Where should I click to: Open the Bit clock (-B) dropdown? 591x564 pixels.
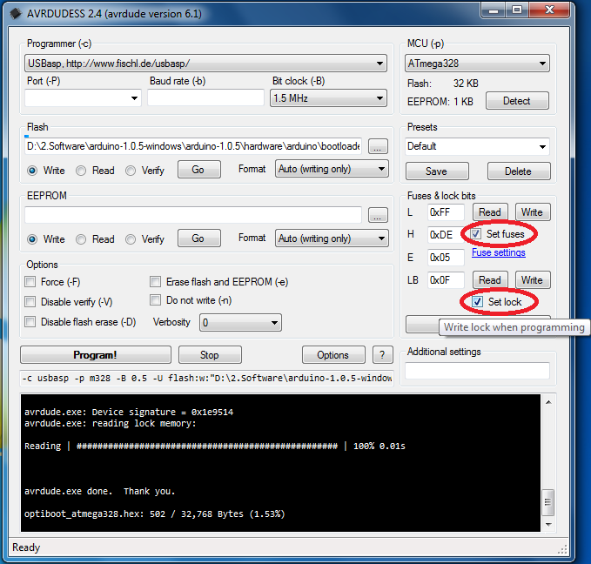point(328,98)
